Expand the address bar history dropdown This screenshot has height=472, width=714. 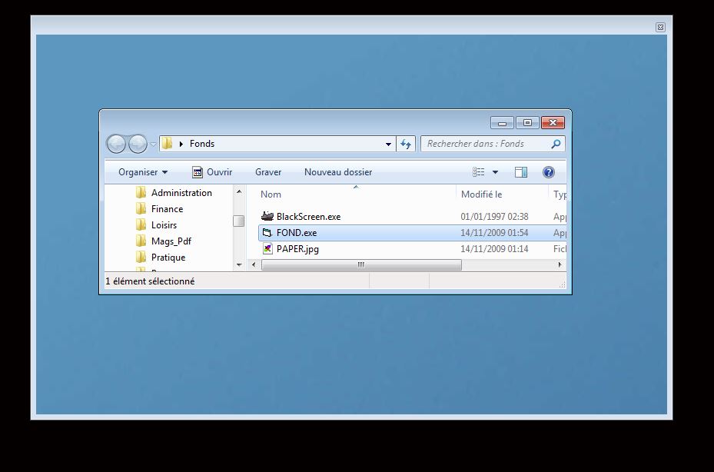point(388,144)
